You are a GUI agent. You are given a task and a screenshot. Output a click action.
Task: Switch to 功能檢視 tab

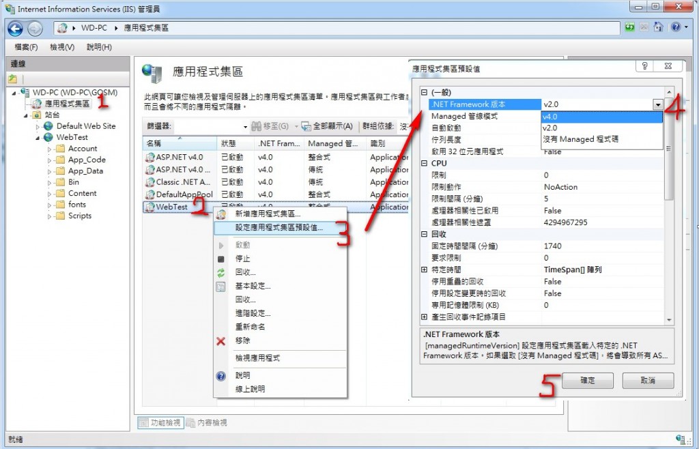tap(160, 422)
